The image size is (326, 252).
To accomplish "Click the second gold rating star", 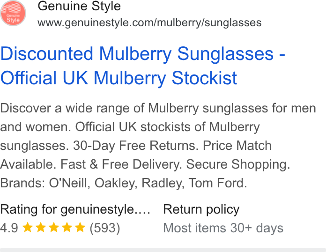I will [x=41, y=227].
